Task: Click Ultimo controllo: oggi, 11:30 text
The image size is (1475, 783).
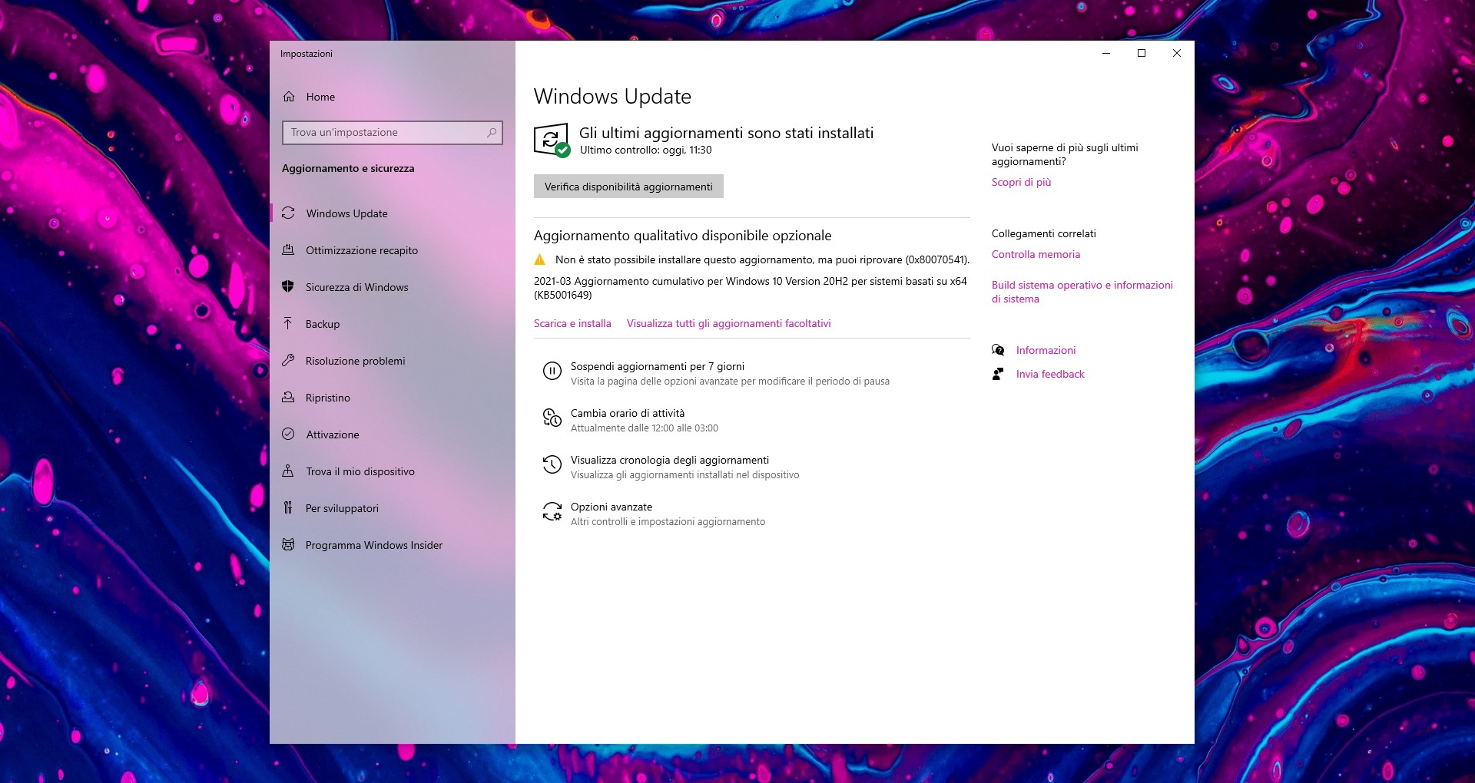Action: [x=645, y=150]
